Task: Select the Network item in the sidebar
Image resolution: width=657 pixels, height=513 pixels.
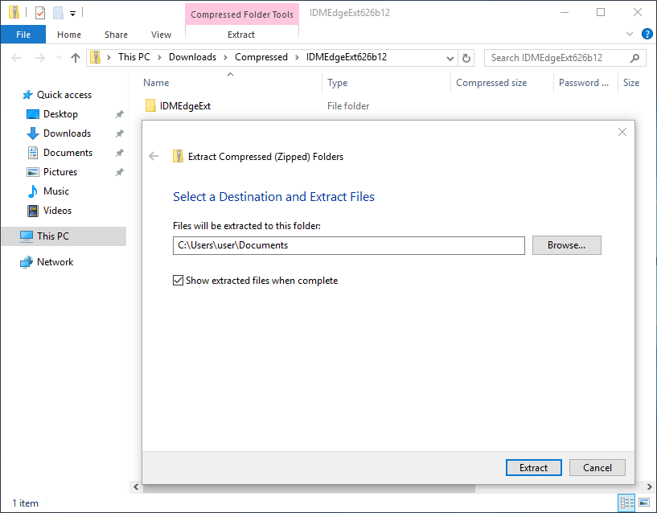Action: pyautogui.click(x=55, y=261)
